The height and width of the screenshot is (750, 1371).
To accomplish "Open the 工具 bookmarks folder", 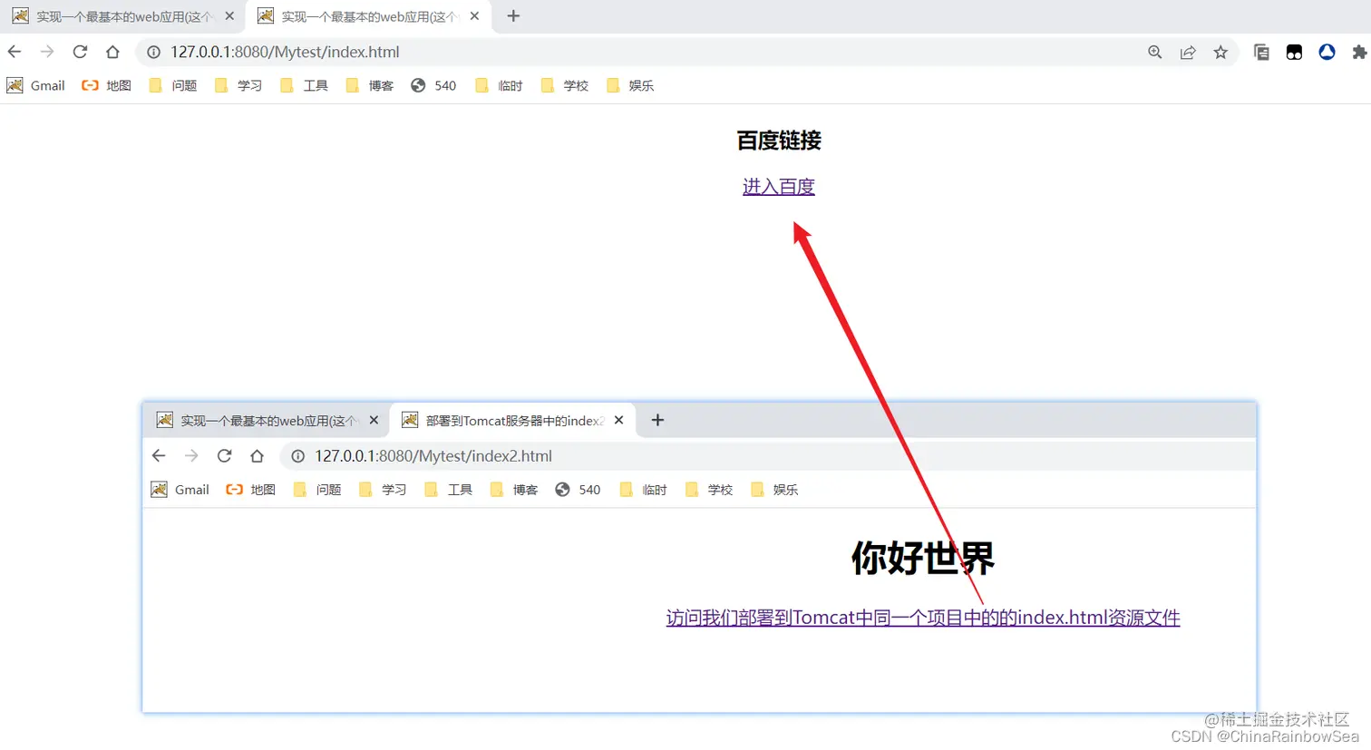I will pyautogui.click(x=303, y=84).
